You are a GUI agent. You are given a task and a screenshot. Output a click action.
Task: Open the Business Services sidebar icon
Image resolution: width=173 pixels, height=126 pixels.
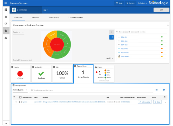pyautogui.click(x=6, y=31)
